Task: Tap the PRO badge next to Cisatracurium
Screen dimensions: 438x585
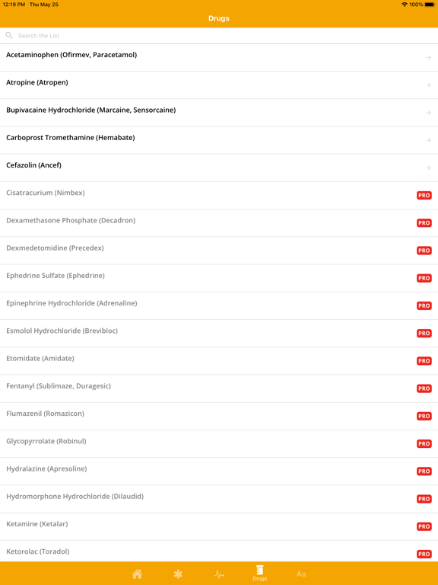Action: 424,196
